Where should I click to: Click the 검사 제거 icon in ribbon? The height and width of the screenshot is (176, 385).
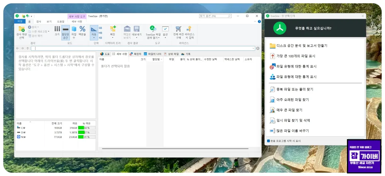[30, 36]
